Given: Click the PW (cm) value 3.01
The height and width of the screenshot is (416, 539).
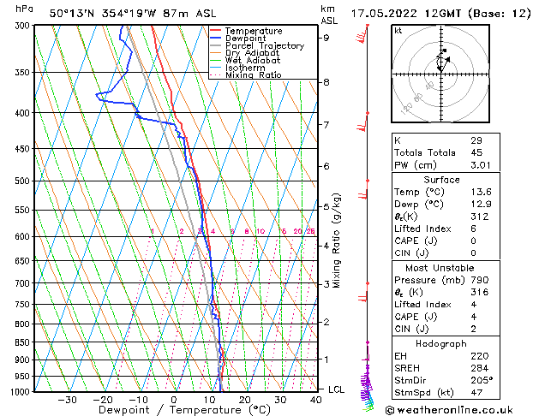Looking at the screenshot, I should (x=481, y=165).
